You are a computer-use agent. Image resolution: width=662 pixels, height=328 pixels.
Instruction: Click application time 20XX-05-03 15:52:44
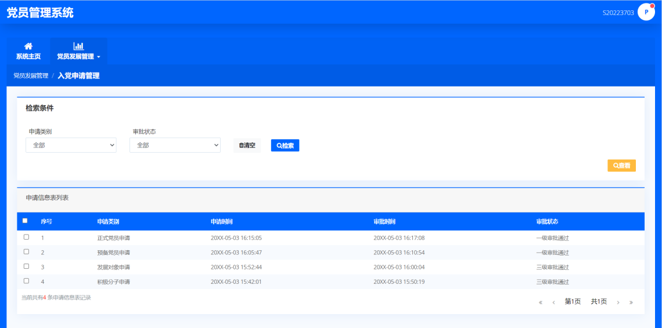(236, 267)
